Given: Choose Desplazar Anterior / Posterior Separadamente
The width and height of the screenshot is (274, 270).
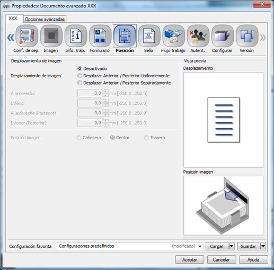Looking at the screenshot, I should 79,83.
